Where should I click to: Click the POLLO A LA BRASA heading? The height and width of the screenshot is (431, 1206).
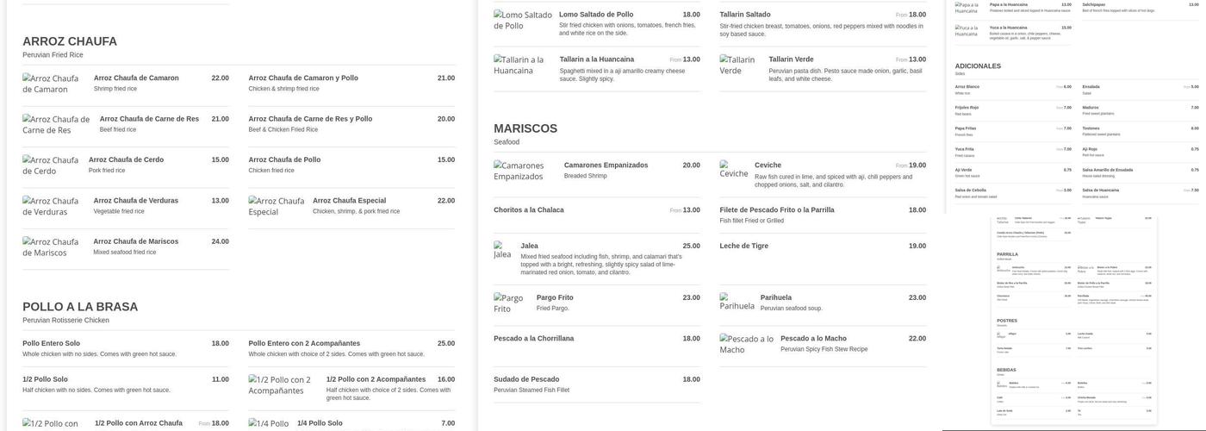[80, 307]
